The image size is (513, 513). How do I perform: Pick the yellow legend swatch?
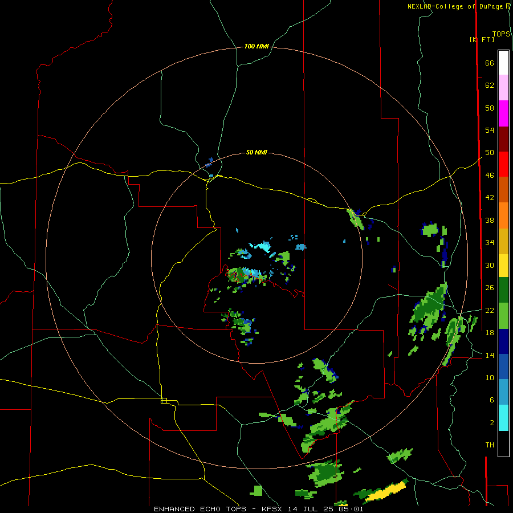point(503,266)
